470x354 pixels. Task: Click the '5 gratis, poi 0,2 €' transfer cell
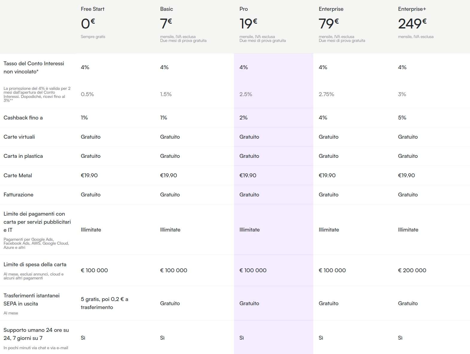104,303
